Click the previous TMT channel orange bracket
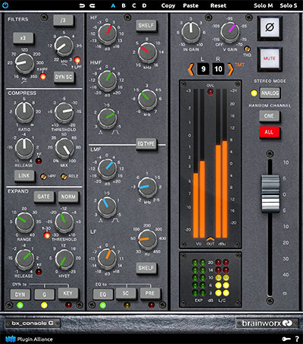Screen dimensions: 303x344 pyautogui.click(x=191, y=69)
